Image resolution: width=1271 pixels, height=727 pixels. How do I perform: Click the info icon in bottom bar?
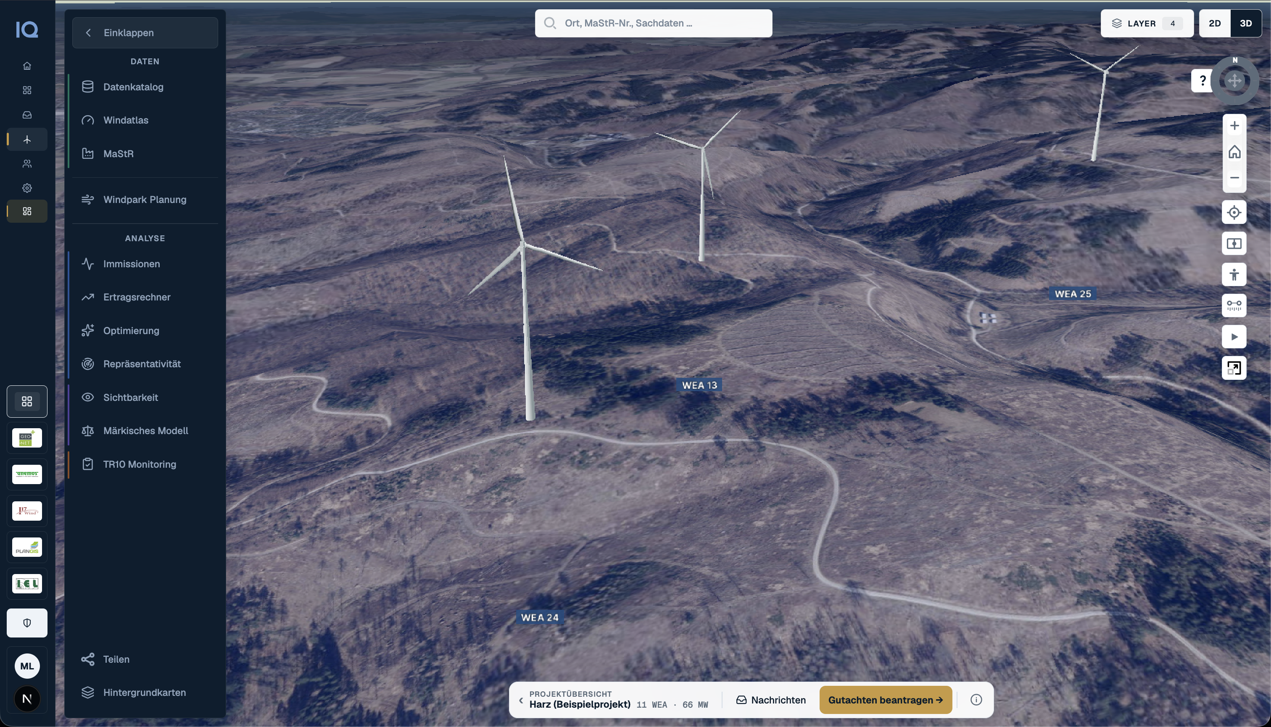pyautogui.click(x=976, y=700)
